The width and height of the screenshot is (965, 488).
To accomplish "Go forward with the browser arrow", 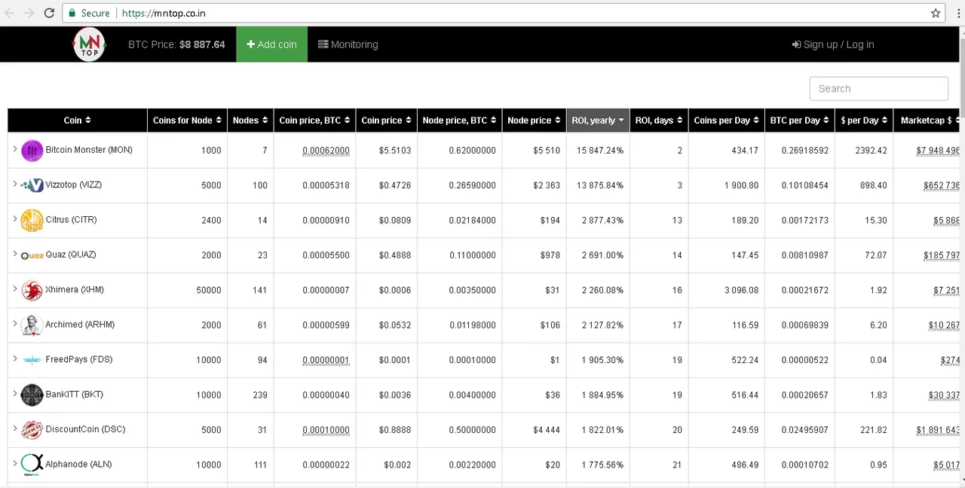I will click(x=29, y=13).
